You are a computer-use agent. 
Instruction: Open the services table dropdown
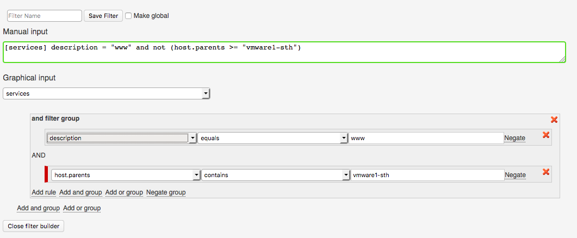tap(107, 93)
